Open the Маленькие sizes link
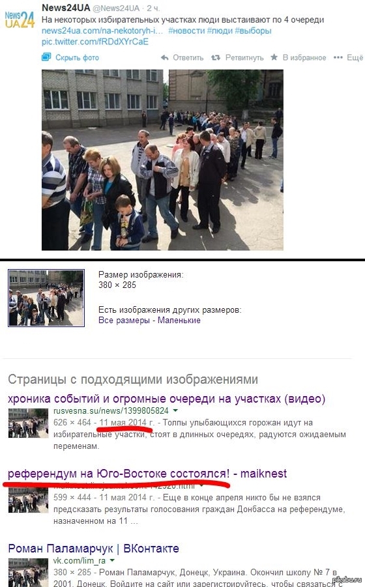Screen dimensions: 365x587 coord(179,320)
